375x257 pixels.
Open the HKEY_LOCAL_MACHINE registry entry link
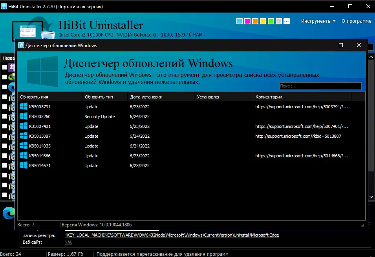172,235
